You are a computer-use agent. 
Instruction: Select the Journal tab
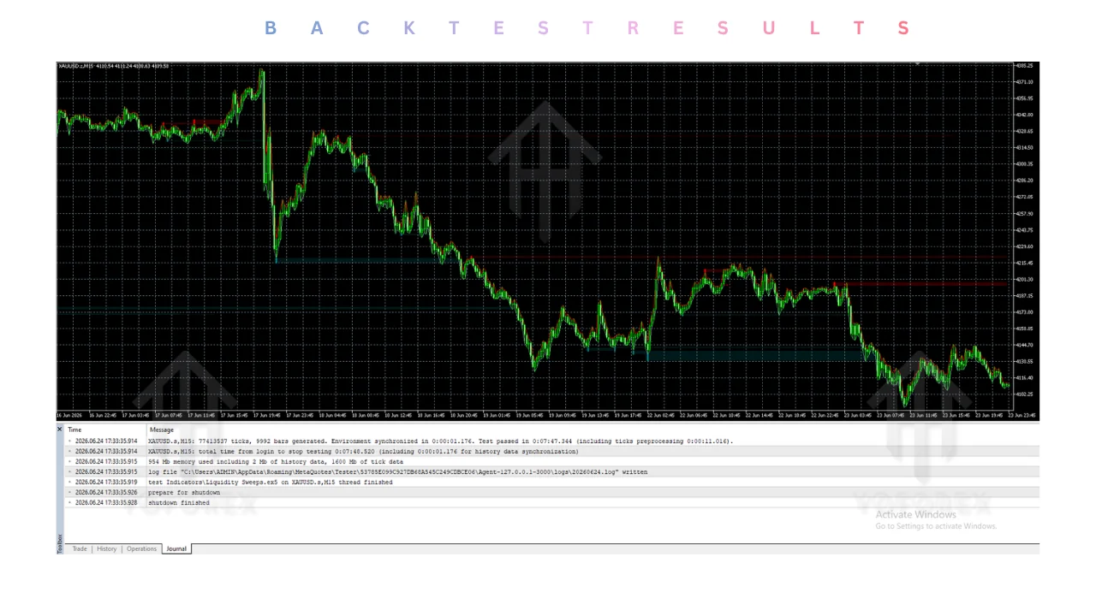coord(176,548)
